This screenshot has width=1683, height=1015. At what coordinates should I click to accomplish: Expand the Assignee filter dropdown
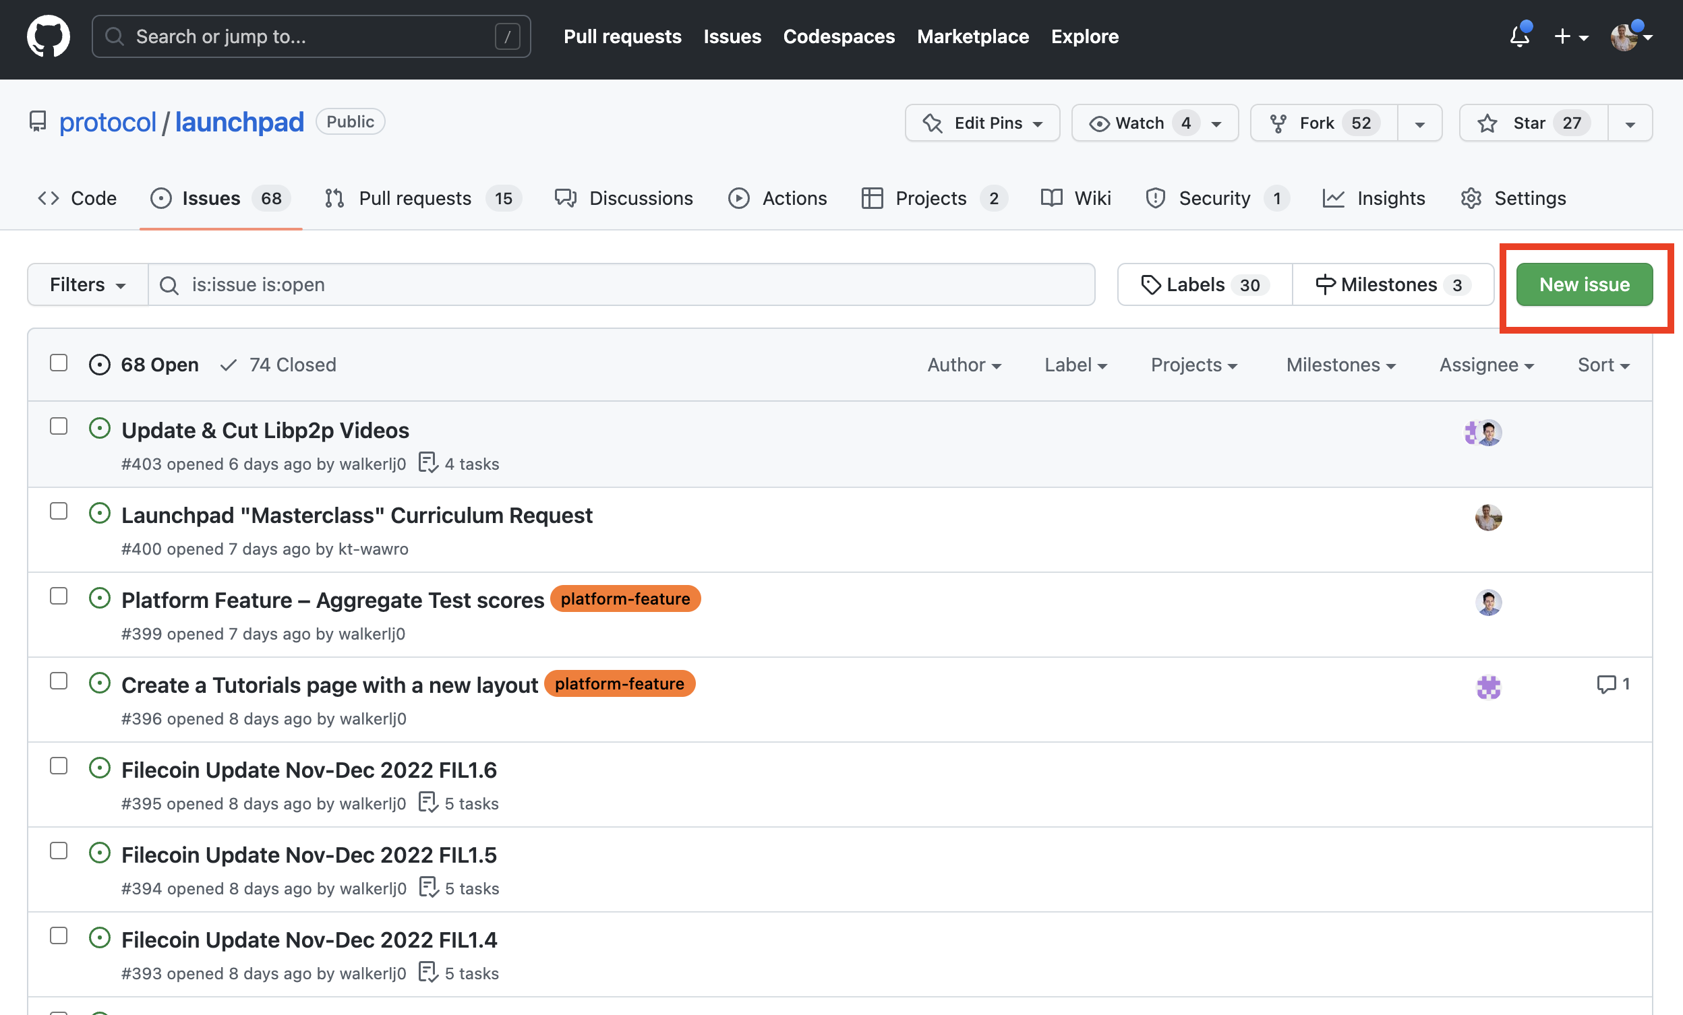(1486, 365)
